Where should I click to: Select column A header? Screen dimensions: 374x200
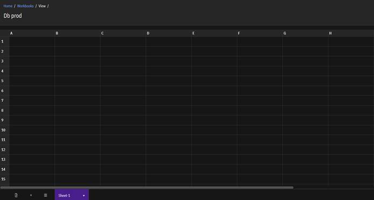[32, 33]
